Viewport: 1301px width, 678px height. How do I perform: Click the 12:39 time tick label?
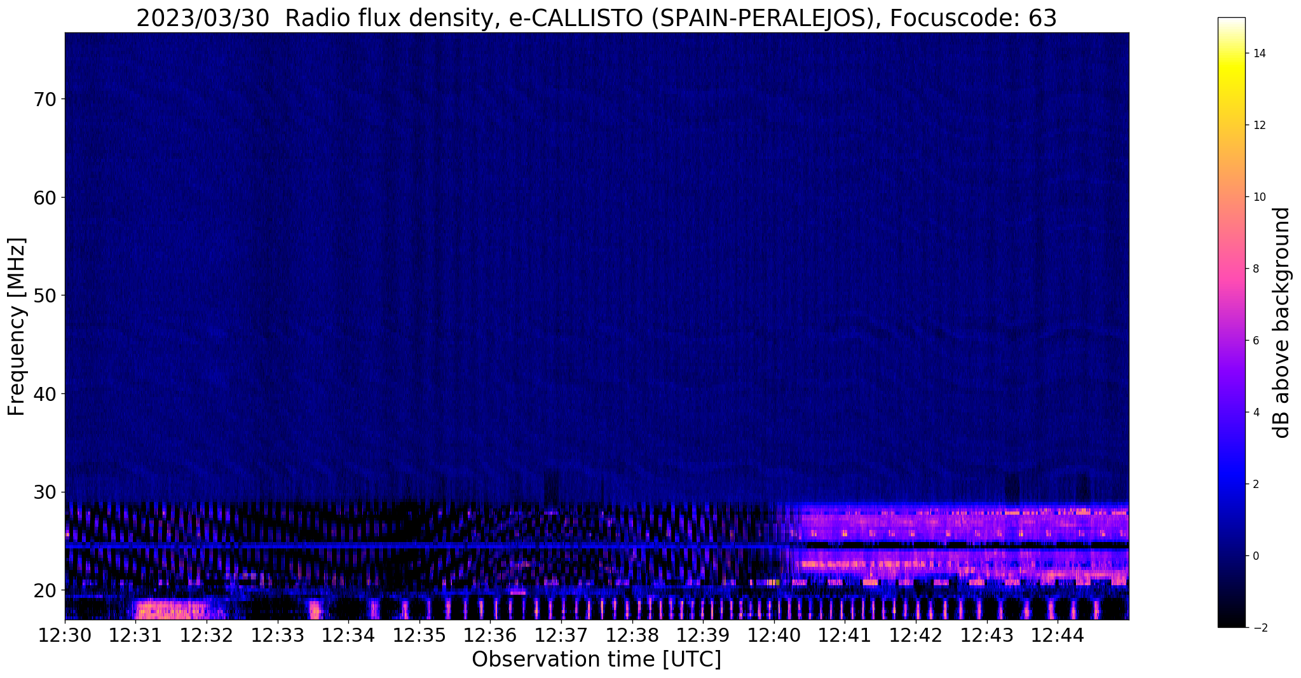(703, 634)
